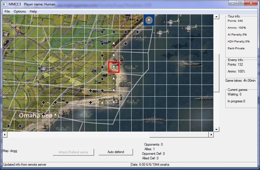Click the vertical scrollbar thumb
Viewport: 260px width, 170px height.
tap(216, 73)
